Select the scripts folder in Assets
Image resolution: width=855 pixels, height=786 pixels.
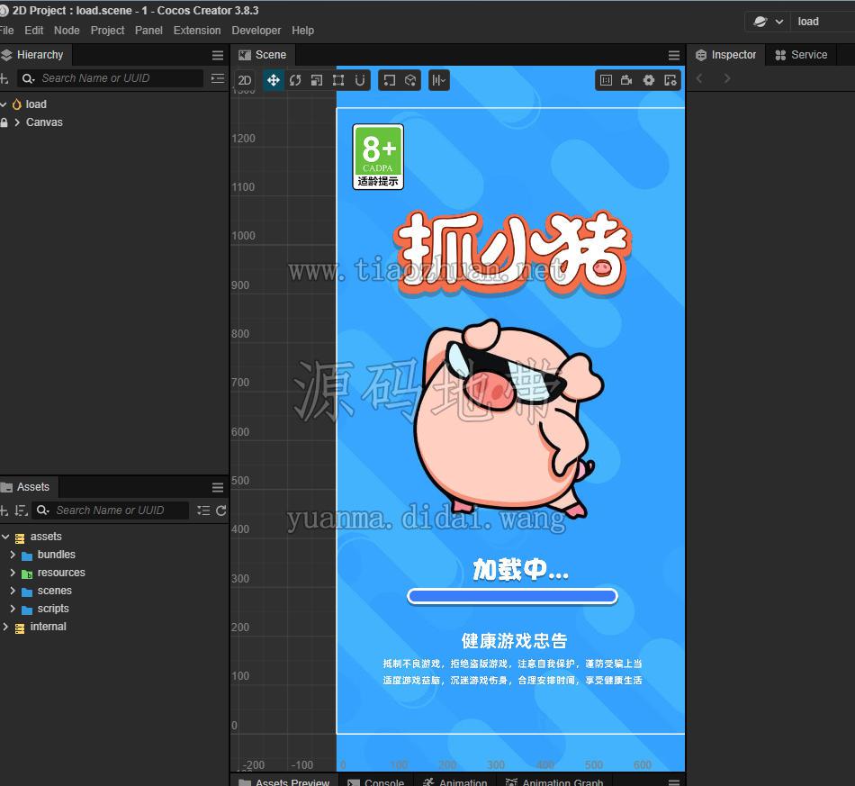[53, 609]
